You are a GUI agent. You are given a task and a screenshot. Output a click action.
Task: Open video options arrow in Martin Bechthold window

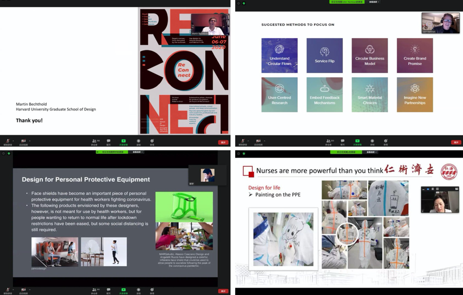tap(29, 141)
